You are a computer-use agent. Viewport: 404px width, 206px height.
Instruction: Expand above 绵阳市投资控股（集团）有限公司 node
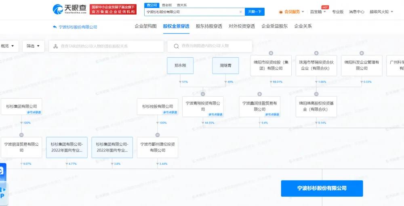pos(271,53)
